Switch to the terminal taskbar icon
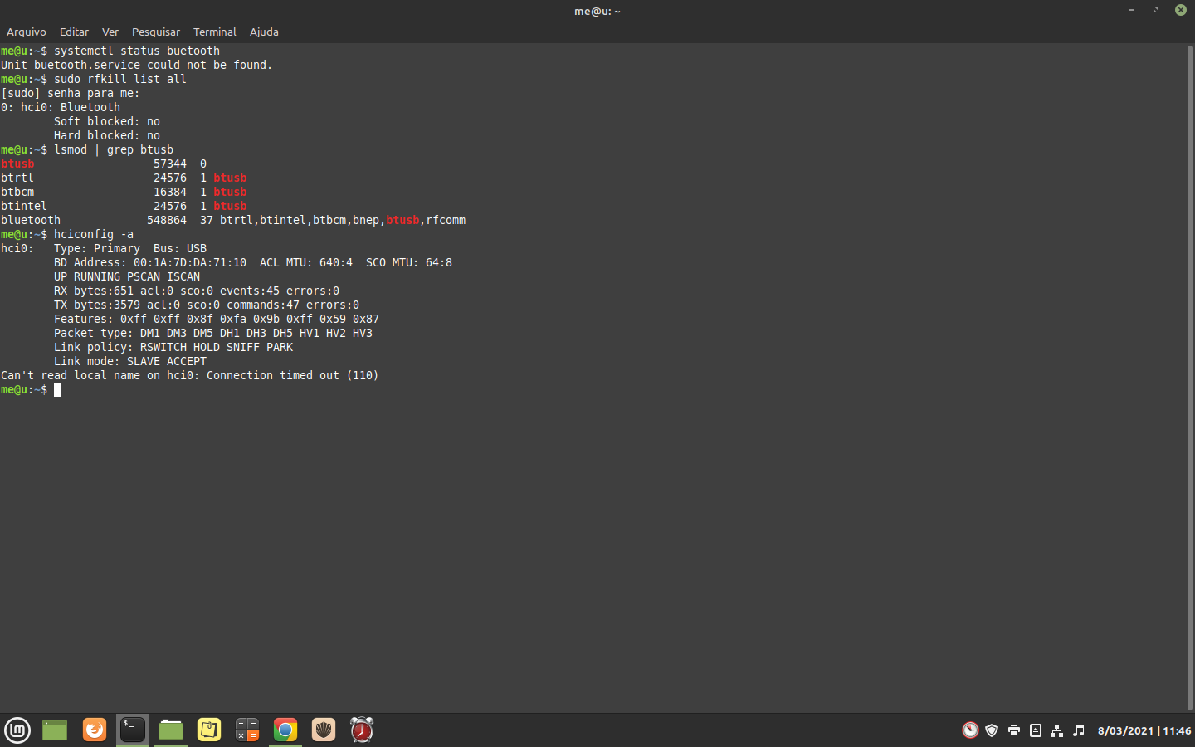Screen dimensions: 1195x747 [133, 730]
